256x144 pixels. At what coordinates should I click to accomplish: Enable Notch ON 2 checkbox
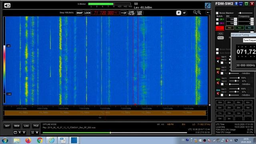click(x=217, y=23)
